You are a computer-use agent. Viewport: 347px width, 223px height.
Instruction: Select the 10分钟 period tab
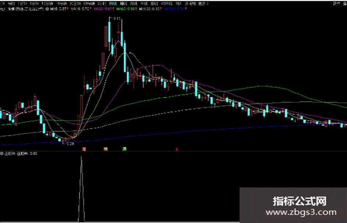[47, 4]
